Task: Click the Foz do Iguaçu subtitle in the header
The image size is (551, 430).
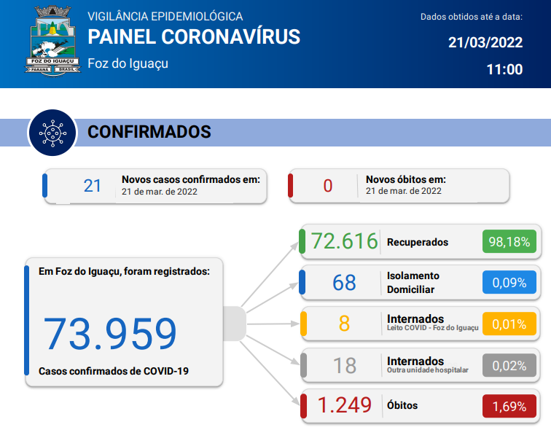Action: tap(128, 63)
